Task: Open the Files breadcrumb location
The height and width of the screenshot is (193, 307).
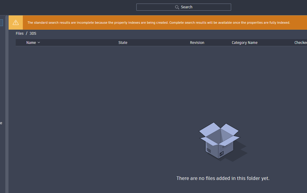Action: [x=20, y=33]
